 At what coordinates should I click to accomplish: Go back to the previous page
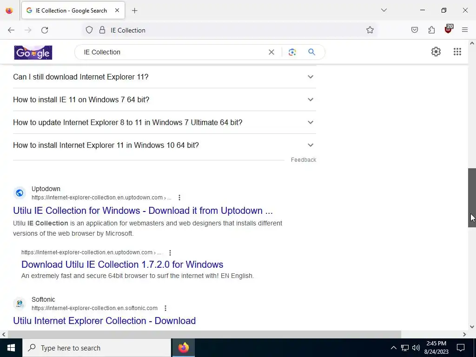click(11, 30)
